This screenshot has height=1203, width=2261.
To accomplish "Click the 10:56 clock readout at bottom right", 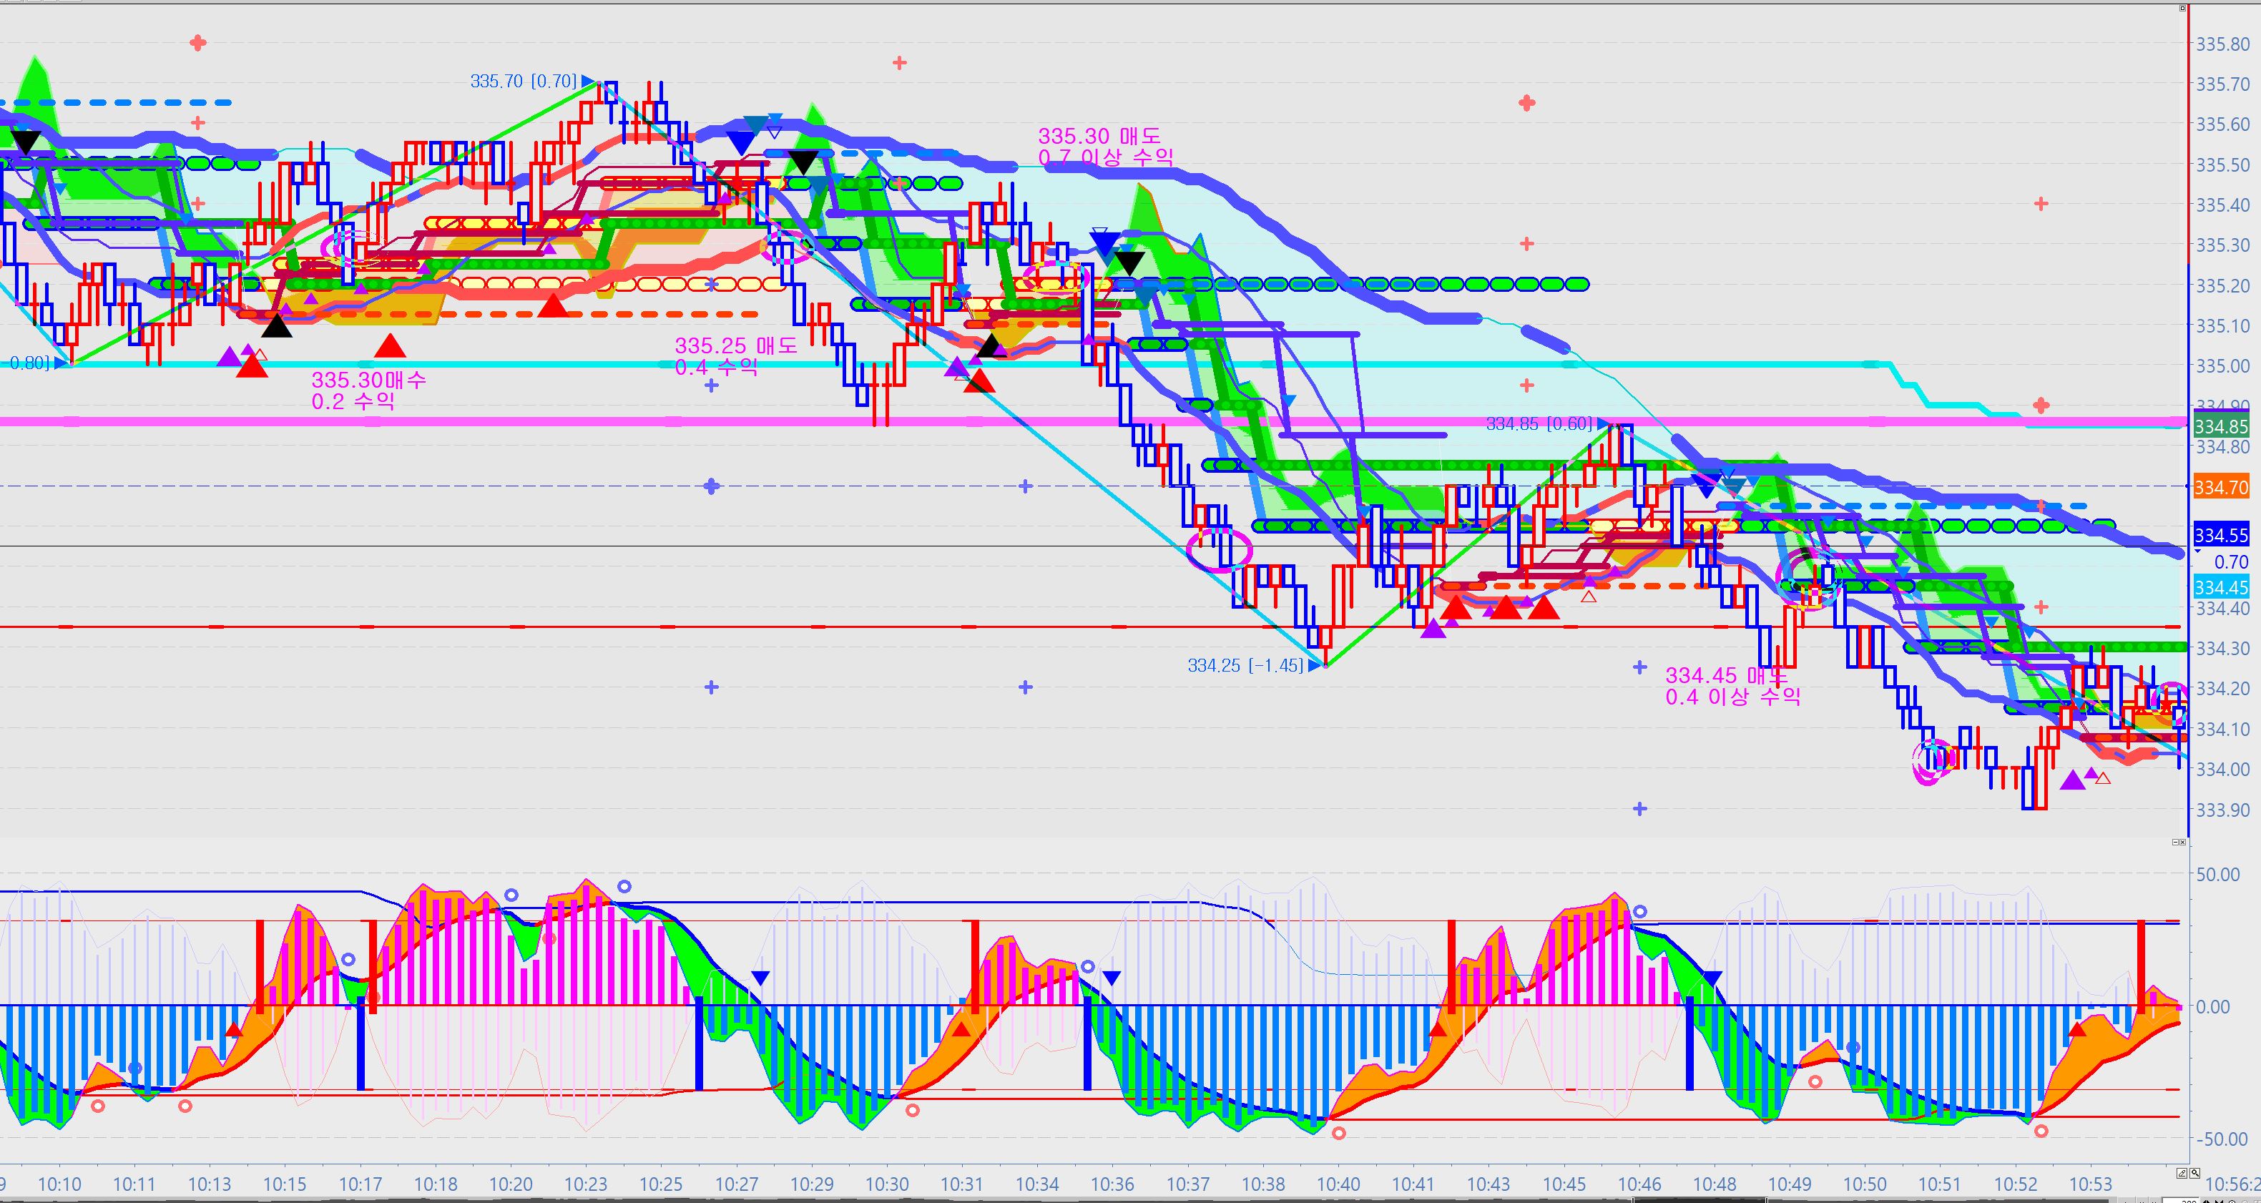I will (x=2233, y=1184).
